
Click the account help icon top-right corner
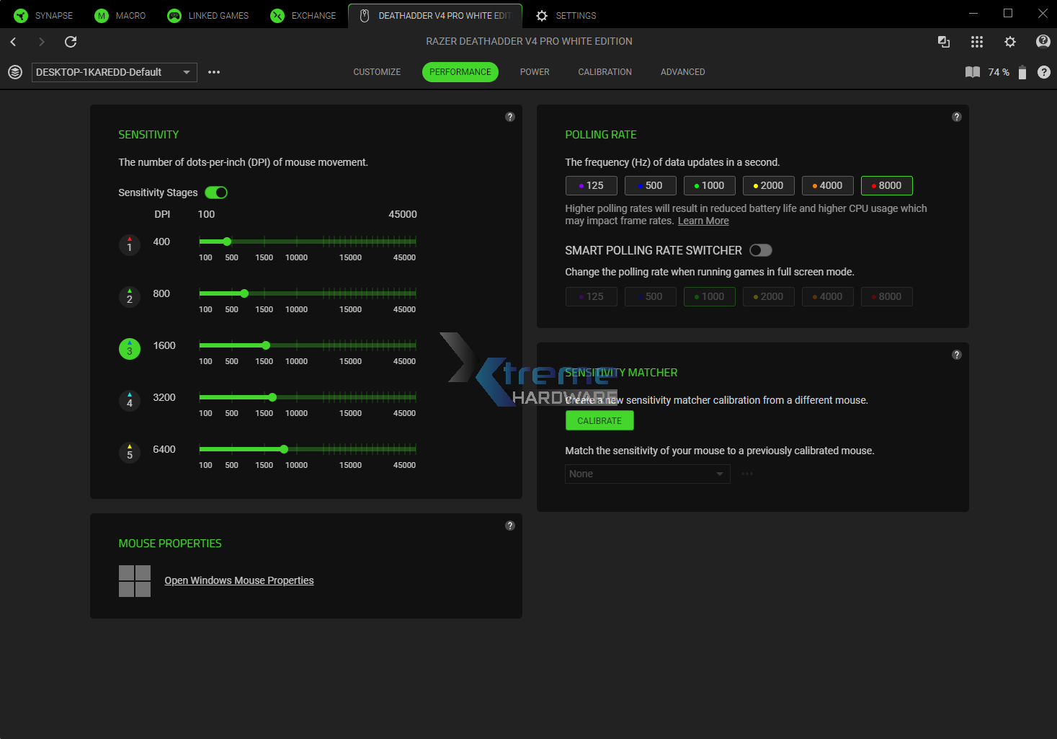pos(1043,41)
